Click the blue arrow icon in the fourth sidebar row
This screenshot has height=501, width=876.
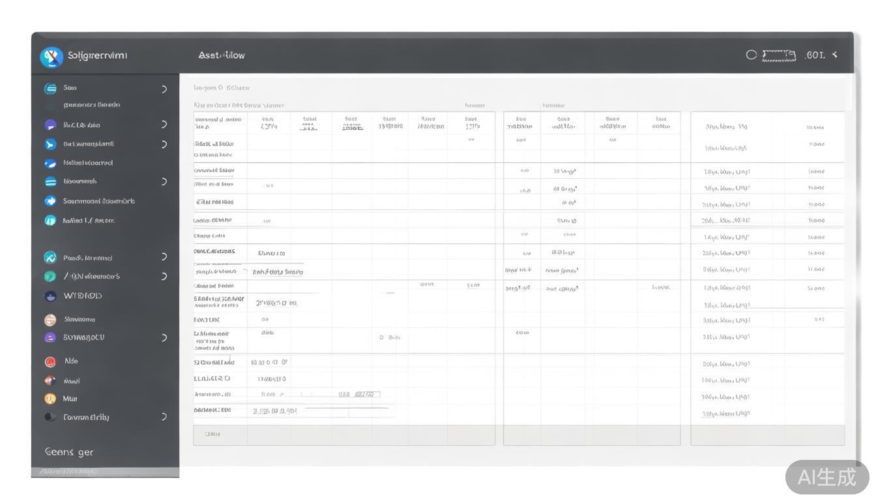click(50, 144)
